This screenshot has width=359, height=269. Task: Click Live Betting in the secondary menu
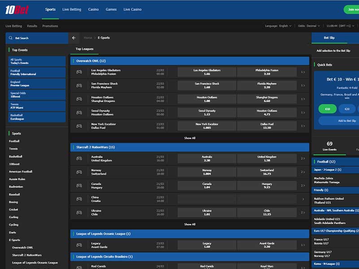(14, 26)
